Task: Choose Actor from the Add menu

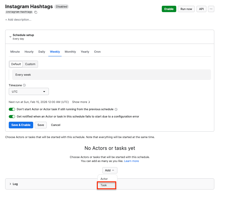Action: pos(107,179)
